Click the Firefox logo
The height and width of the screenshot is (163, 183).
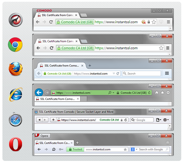(x=16, y=69)
